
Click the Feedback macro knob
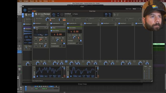click(x=47, y=19)
